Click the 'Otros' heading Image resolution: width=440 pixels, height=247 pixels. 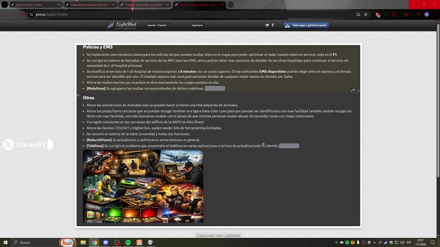point(88,98)
